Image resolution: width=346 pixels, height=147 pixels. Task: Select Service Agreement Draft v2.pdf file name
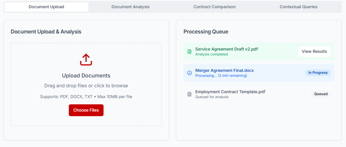click(226, 49)
